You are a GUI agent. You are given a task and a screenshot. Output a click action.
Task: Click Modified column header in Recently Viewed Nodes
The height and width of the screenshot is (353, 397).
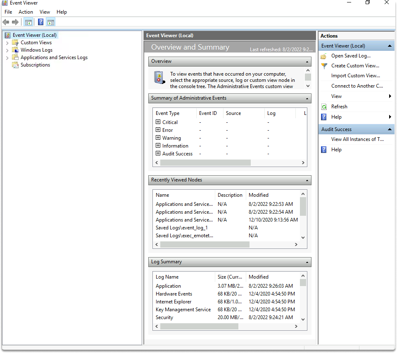(272, 195)
